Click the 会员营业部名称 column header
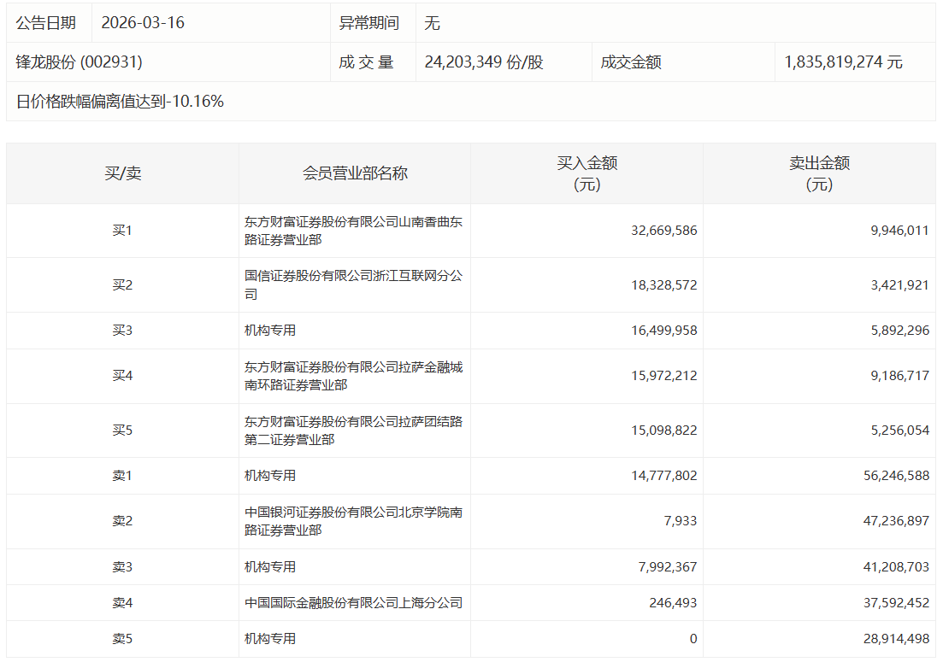This screenshot has height=662, width=949. [355, 173]
